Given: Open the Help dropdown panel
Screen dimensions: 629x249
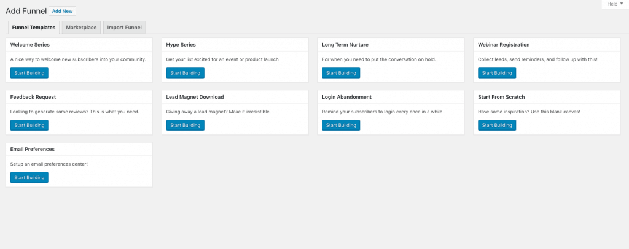Looking at the screenshot, I should click(614, 4).
